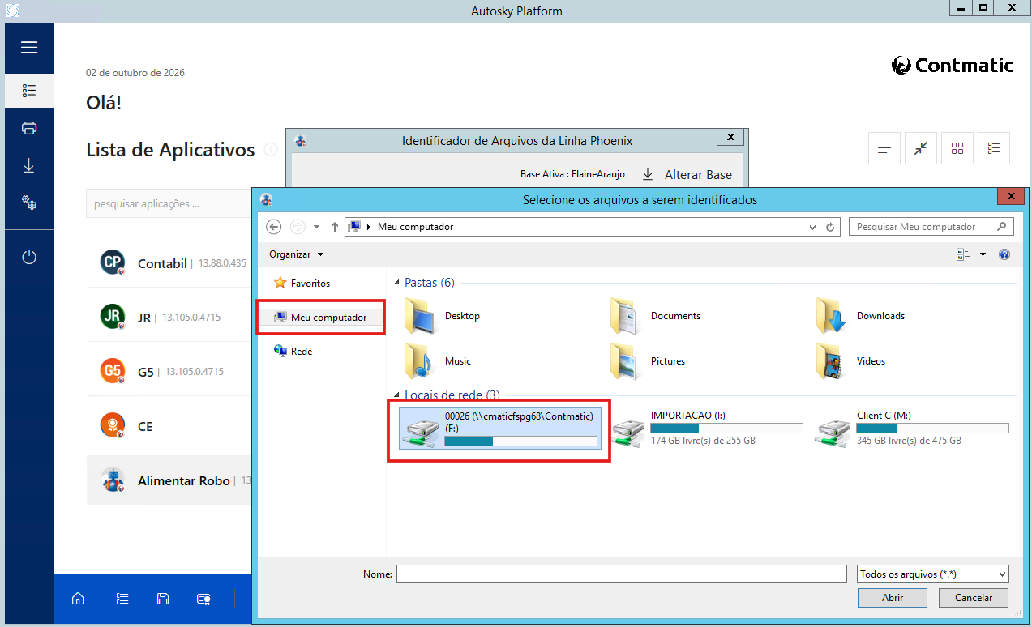Click the pesquisar aplicações search field

[168, 203]
